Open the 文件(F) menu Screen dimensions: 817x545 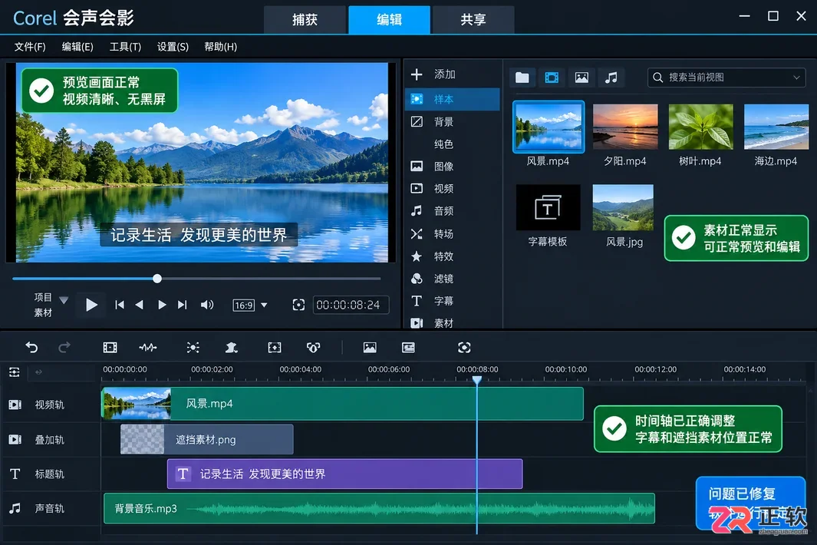(x=30, y=47)
